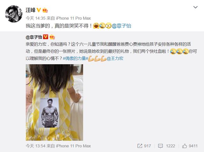This screenshot has width=204, height=152.
Task: Click the repost share icon
Action: coord(140,146)
